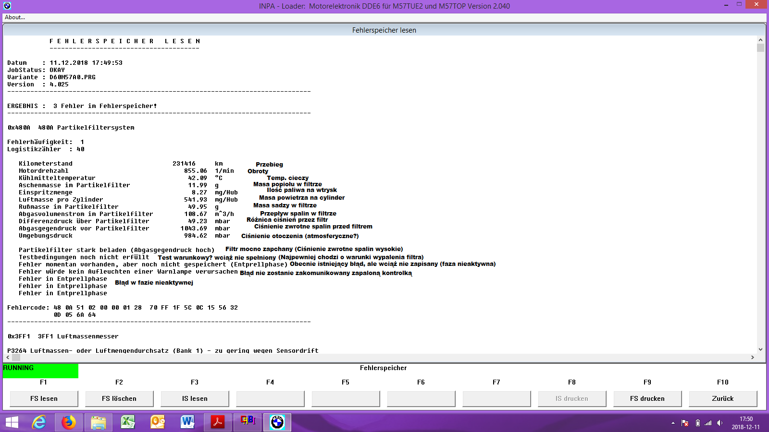Click the FS lesen button
The width and height of the screenshot is (769, 432).
44,398
